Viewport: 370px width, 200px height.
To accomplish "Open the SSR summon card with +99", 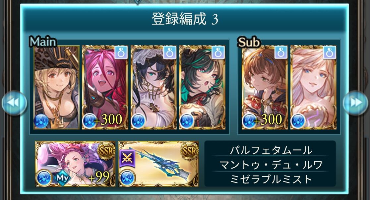I will tap(75, 164).
